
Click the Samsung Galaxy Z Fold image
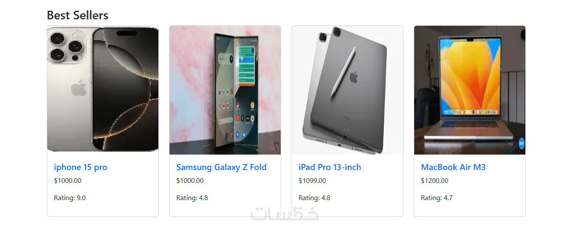click(x=225, y=90)
